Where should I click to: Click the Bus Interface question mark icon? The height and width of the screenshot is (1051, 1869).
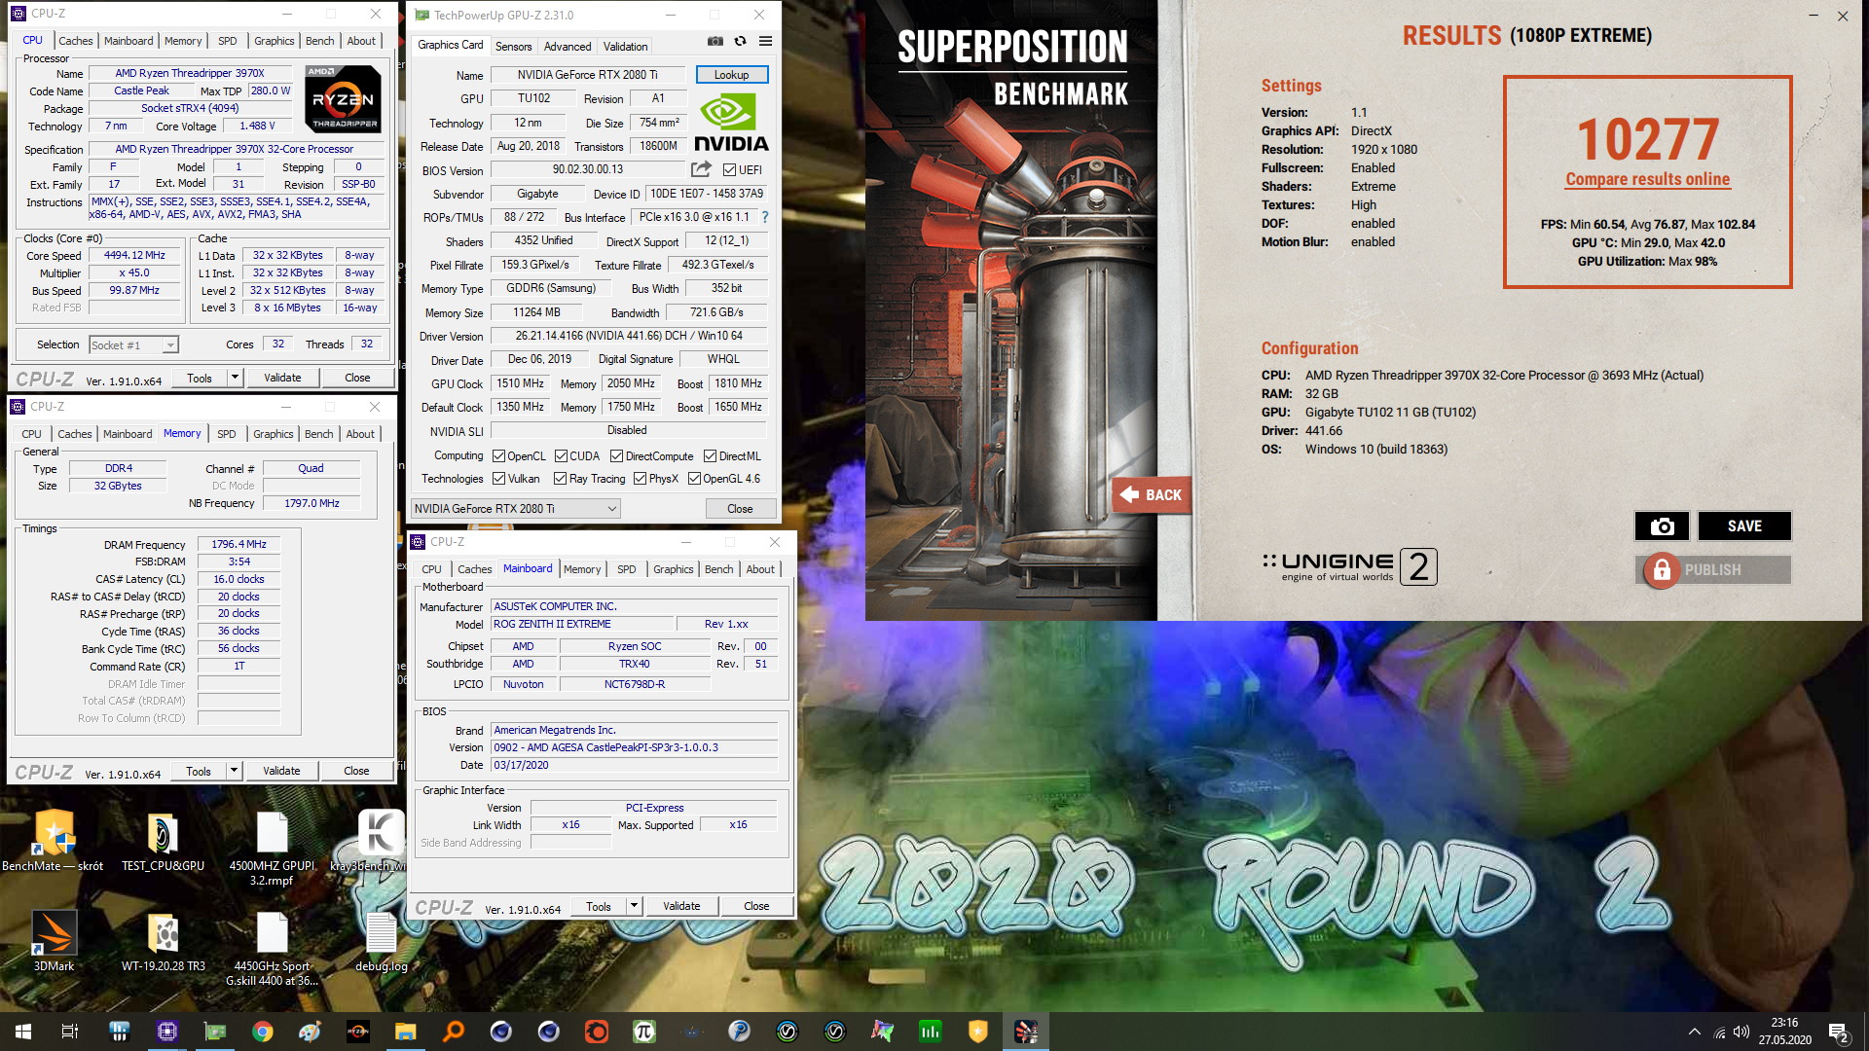pyautogui.click(x=764, y=217)
